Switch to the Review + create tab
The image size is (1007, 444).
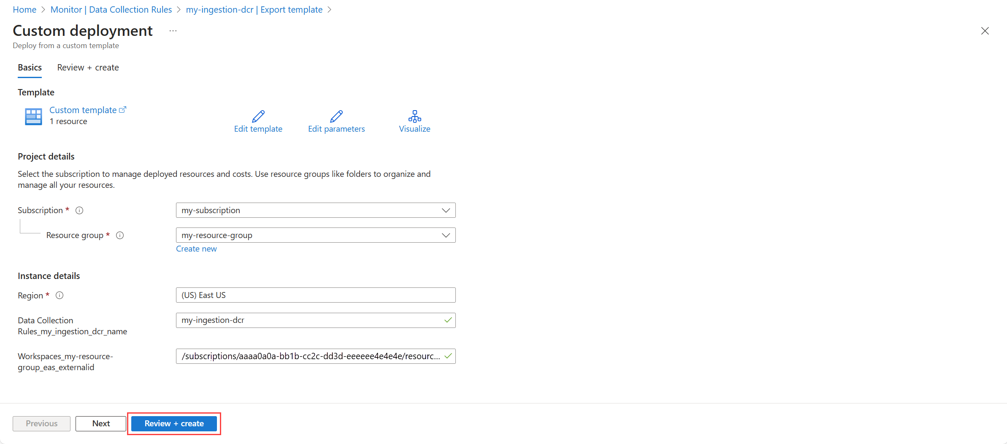coord(88,68)
